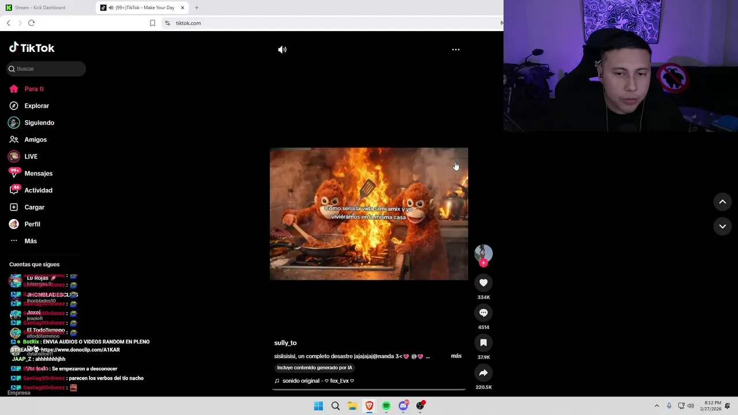Click the Amigos people icon
Screen dimensions: 738x415
coord(14,139)
